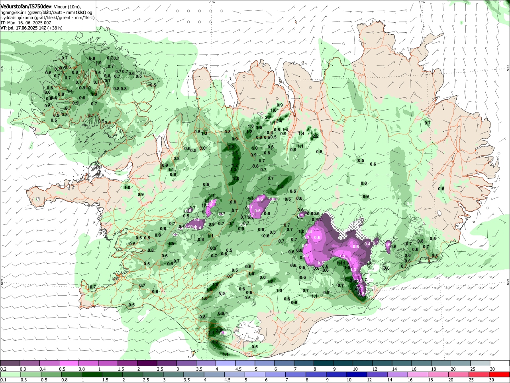This screenshot has height=383, width=510.
Task: Select the bright red swatch after 30 in lower legend
Action: (500, 374)
